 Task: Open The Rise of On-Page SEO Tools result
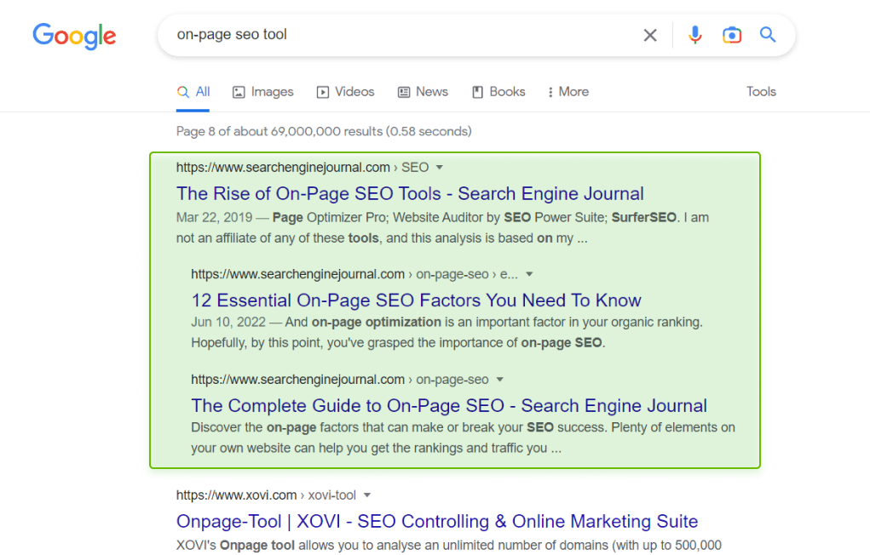tap(410, 193)
